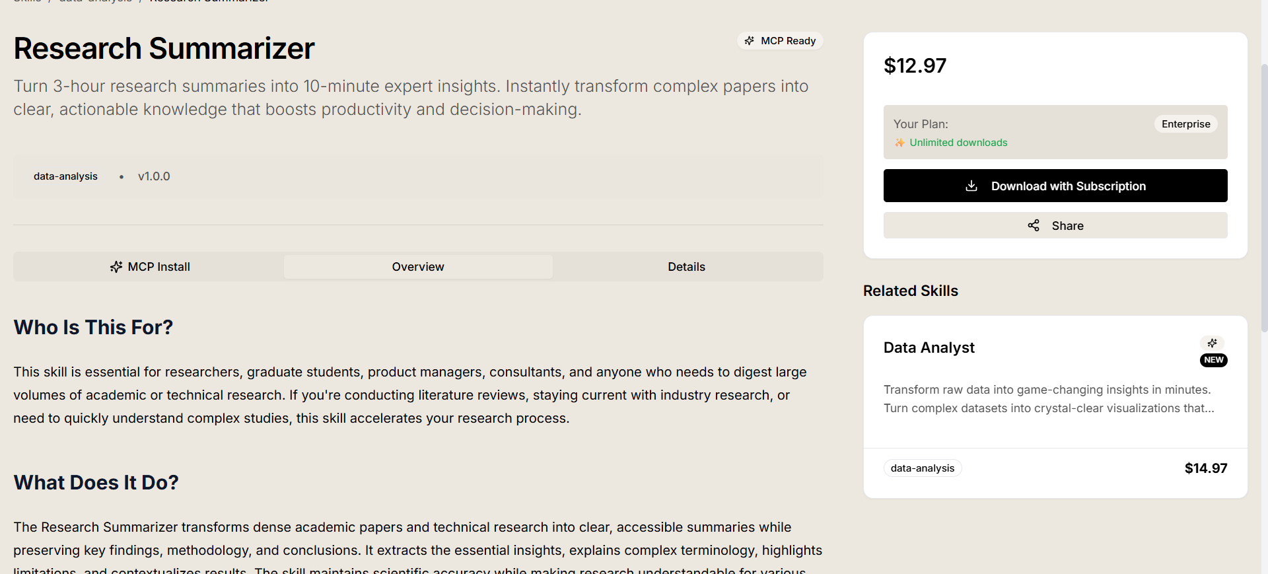The image size is (1268, 574).
Task: Switch to the Overview tab
Action: (417, 266)
